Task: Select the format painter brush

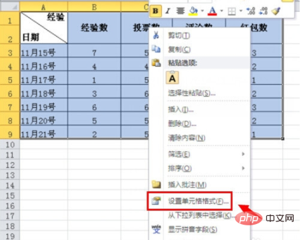Action: click(276, 11)
